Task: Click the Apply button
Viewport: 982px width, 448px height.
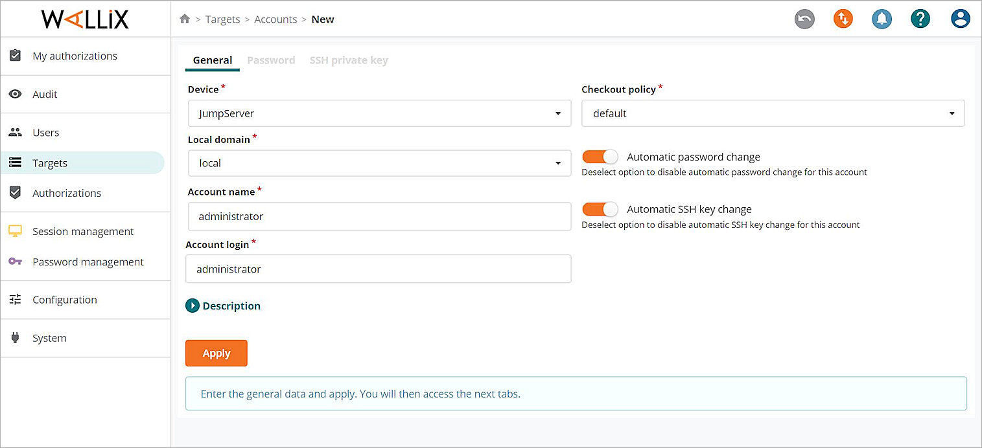Action: [216, 353]
